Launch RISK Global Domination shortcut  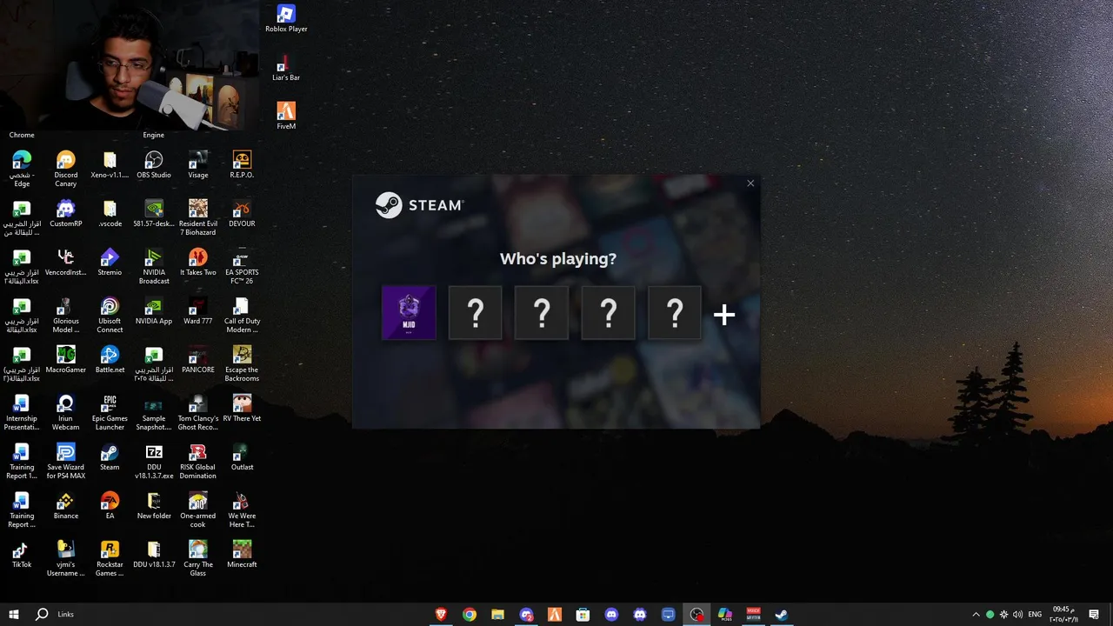(x=198, y=461)
